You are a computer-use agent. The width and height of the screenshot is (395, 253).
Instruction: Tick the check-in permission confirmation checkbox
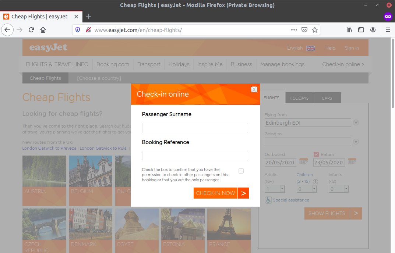click(x=241, y=171)
